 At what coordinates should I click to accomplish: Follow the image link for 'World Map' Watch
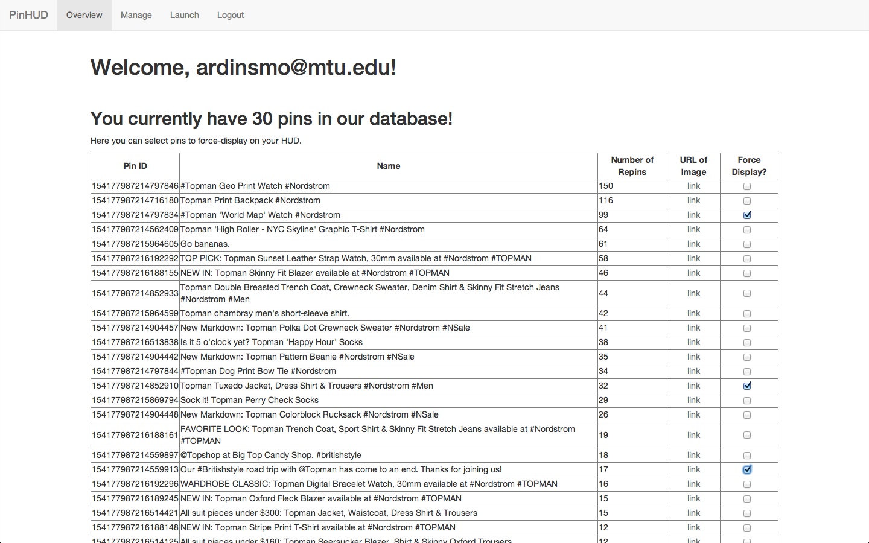point(693,215)
